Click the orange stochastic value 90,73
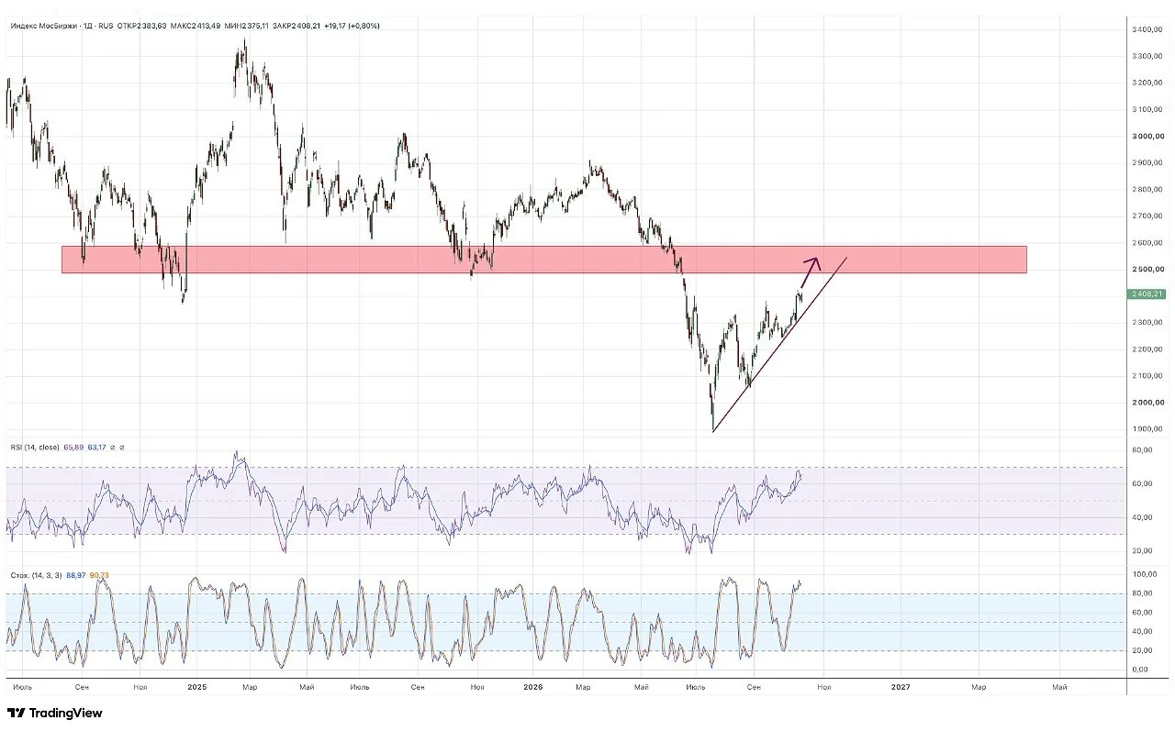Image resolution: width=1175 pixels, height=731 pixels. [x=99, y=575]
